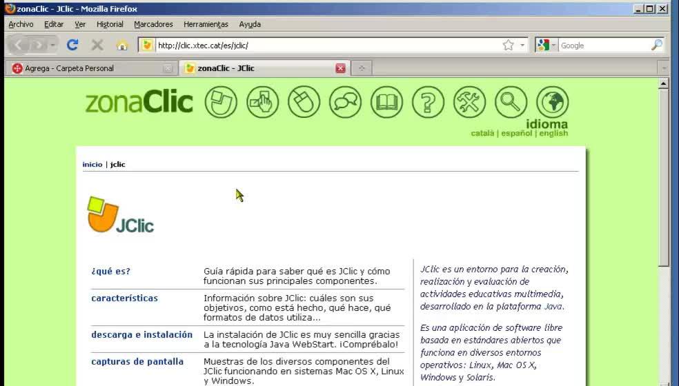Open the list all tabs dropdown
The height and width of the screenshot is (386, 679).
point(664,68)
